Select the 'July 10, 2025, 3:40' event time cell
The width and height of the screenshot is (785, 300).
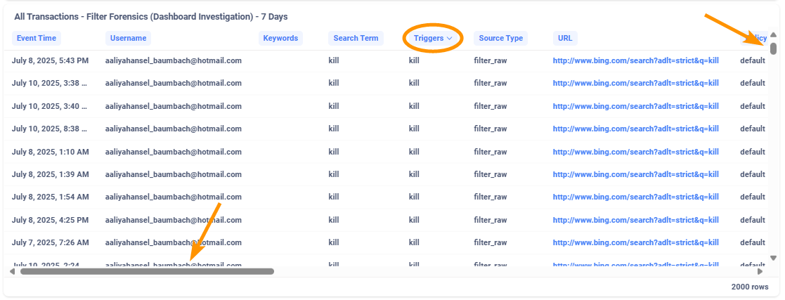tap(50, 106)
